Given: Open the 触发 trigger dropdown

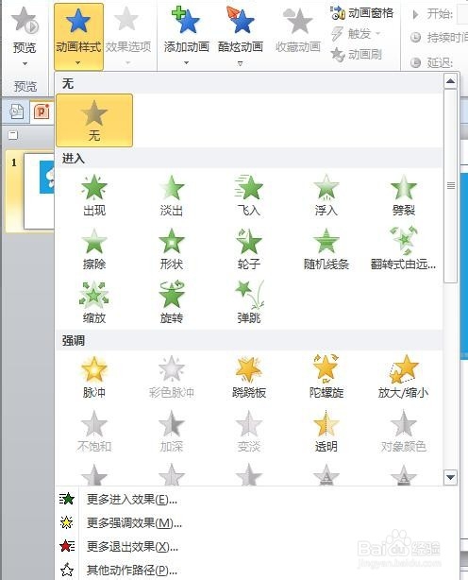Looking at the screenshot, I should pyautogui.click(x=356, y=34).
